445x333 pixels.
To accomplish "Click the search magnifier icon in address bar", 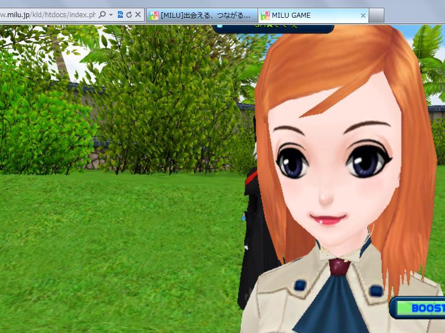I will tap(102, 15).
